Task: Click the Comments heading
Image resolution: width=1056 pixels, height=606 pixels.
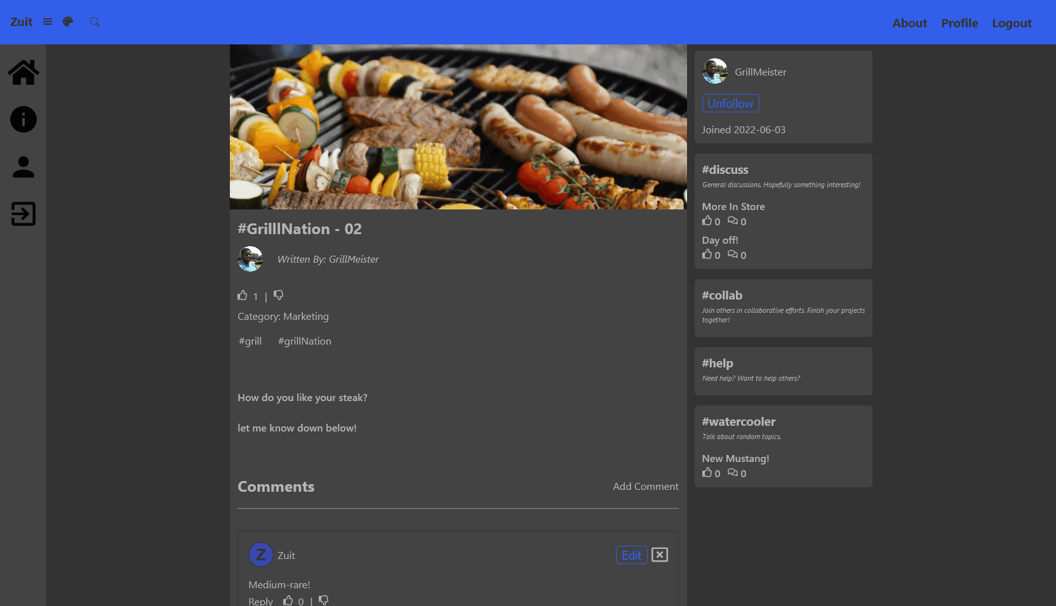Action: pos(276,486)
